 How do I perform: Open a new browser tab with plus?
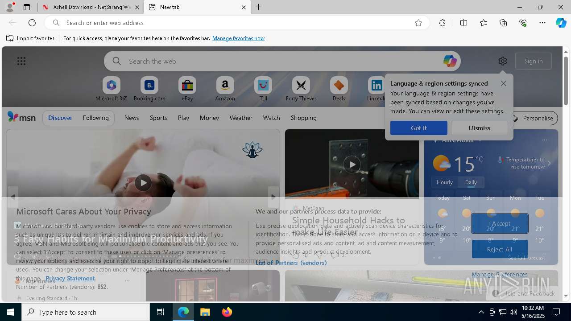(x=259, y=7)
